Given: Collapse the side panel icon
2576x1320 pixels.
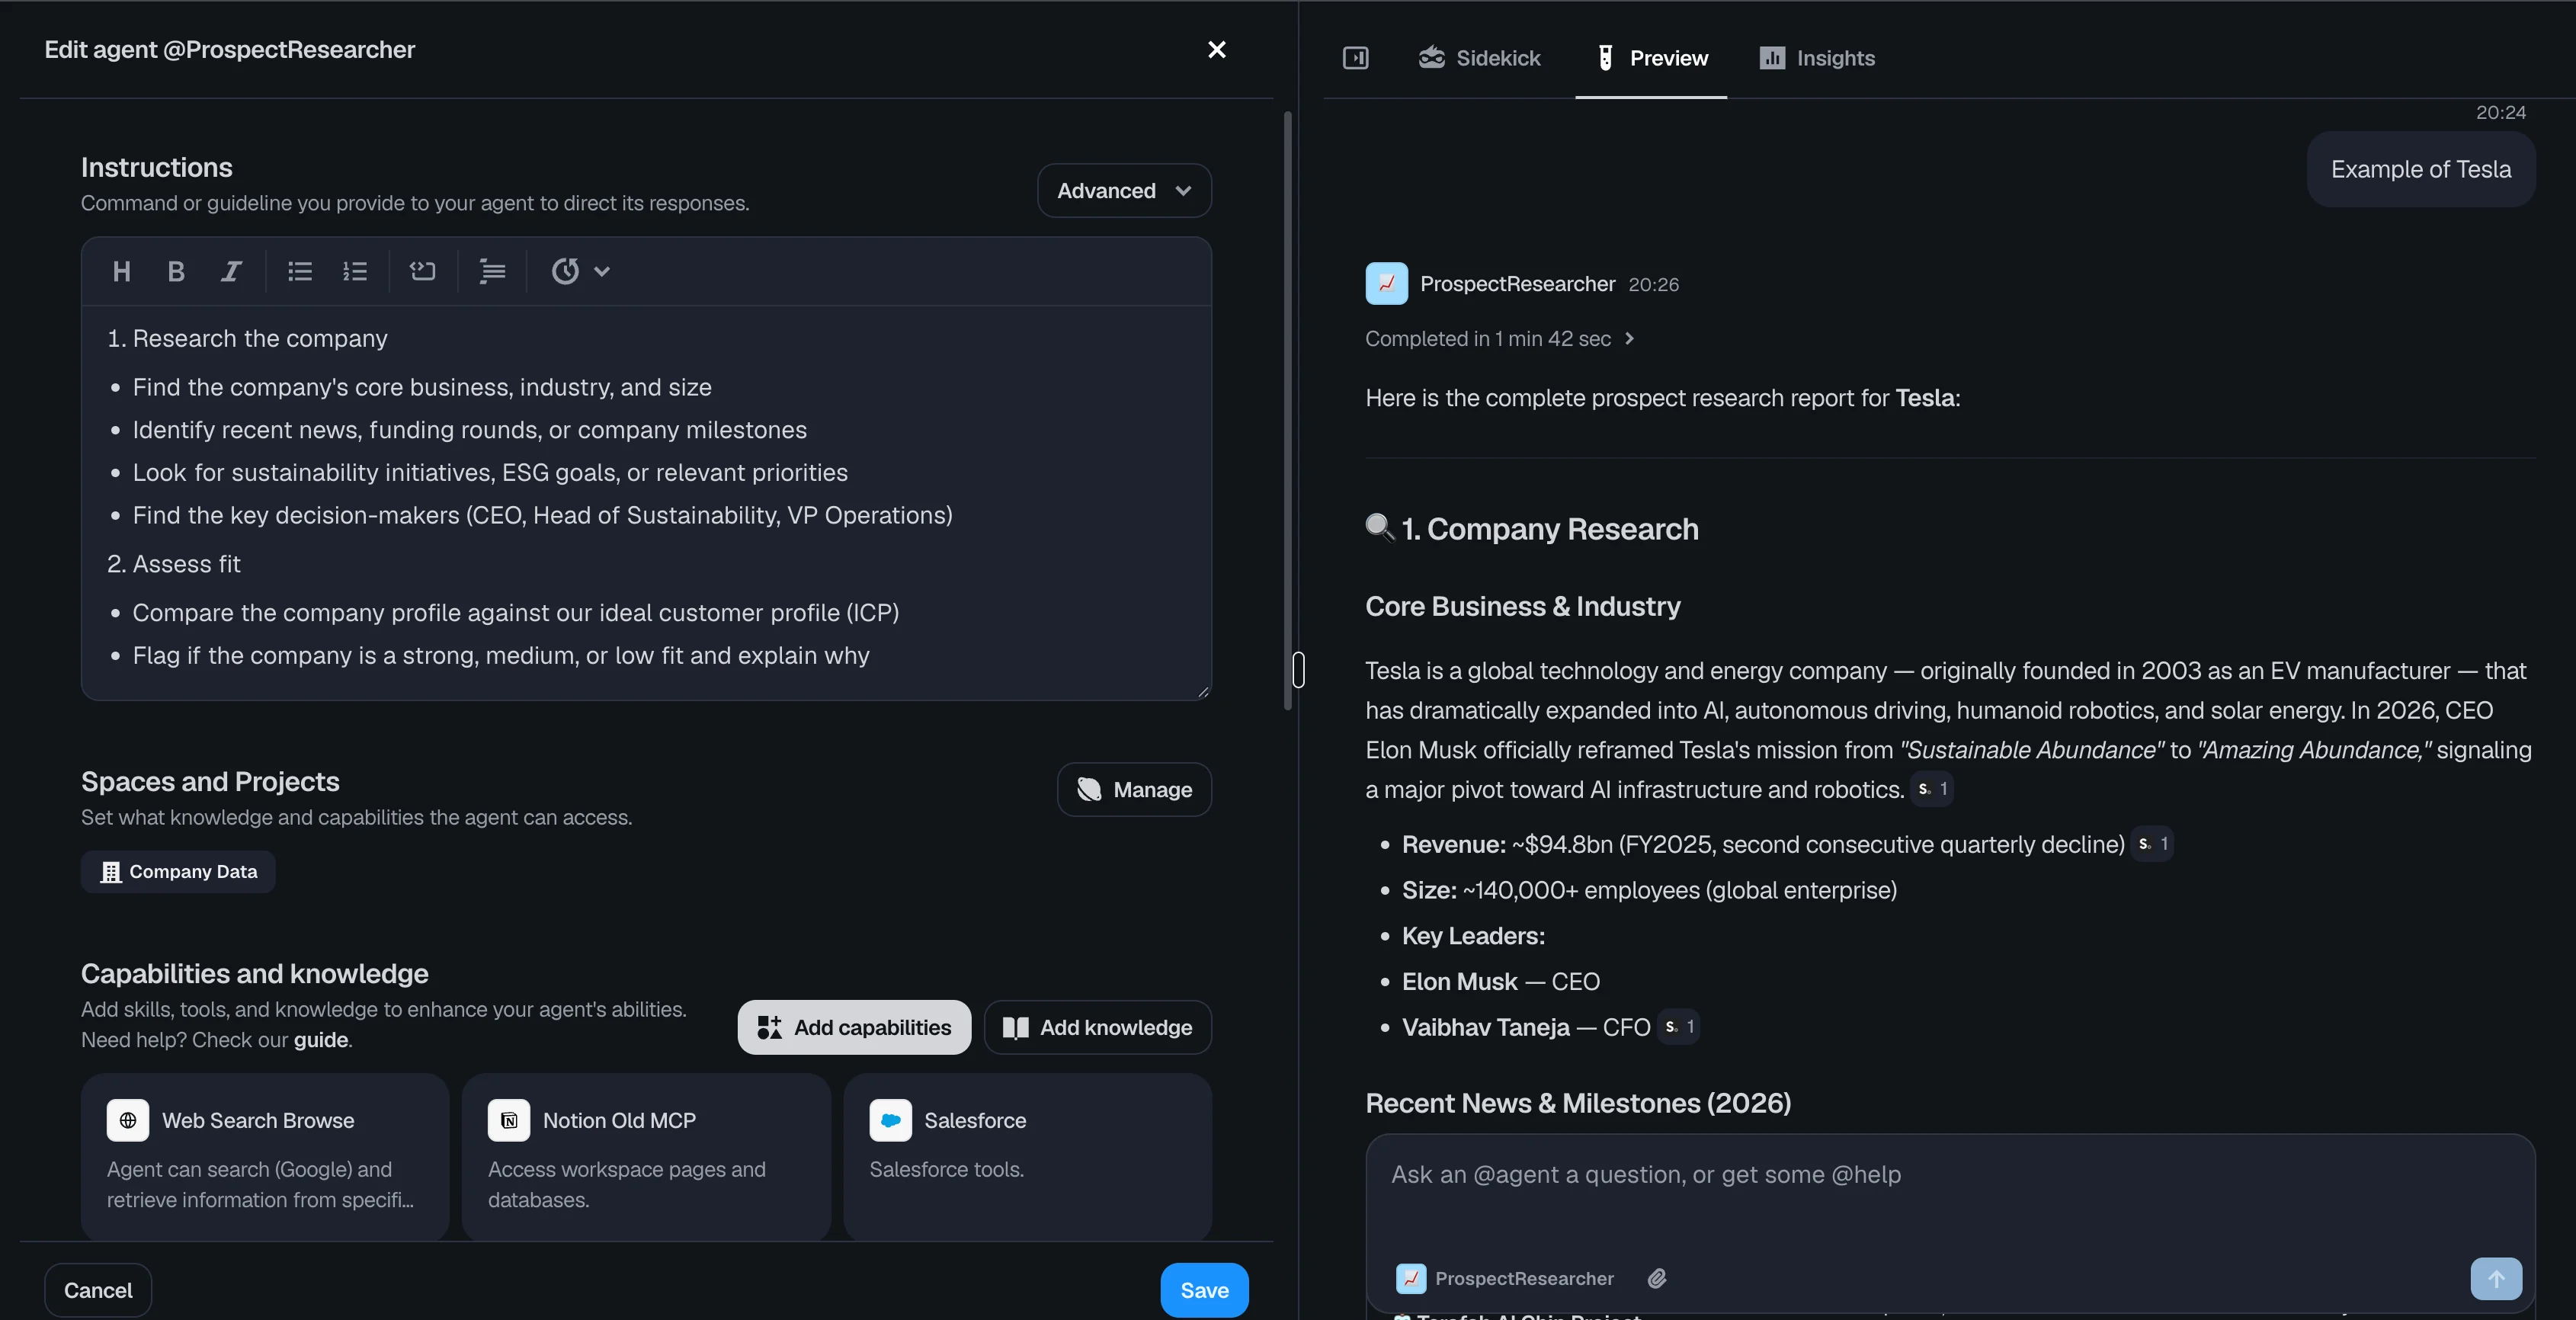Looking at the screenshot, I should (x=1355, y=58).
